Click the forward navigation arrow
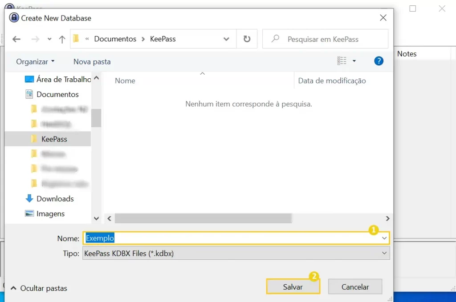Viewport: 456px width, 302px height. coord(35,39)
